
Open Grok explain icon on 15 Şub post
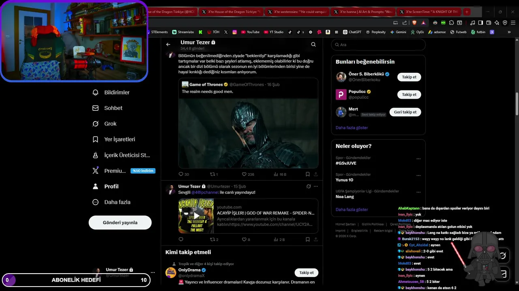(309, 186)
